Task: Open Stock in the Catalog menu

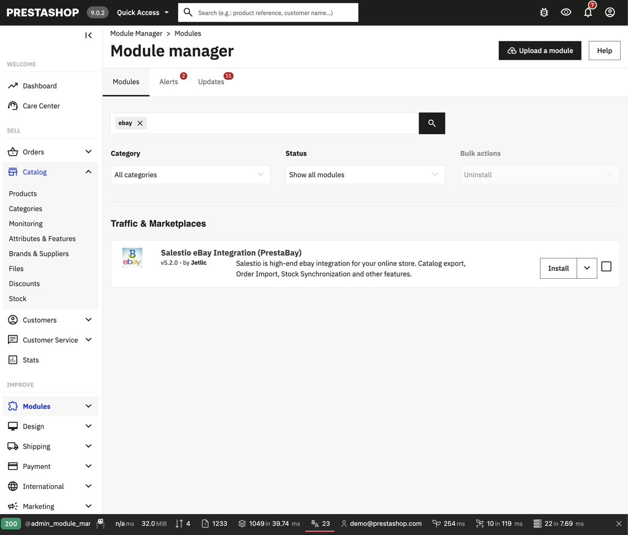Action: coord(18,299)
